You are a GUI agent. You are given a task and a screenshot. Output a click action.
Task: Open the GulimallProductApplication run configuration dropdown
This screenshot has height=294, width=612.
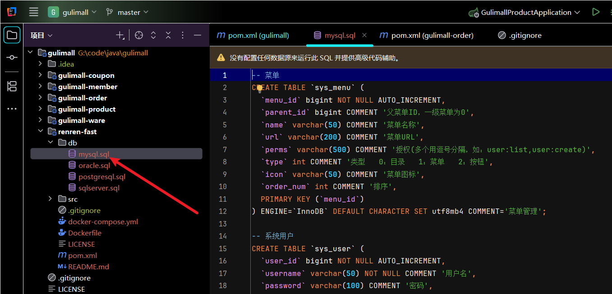tap(525, 12)
